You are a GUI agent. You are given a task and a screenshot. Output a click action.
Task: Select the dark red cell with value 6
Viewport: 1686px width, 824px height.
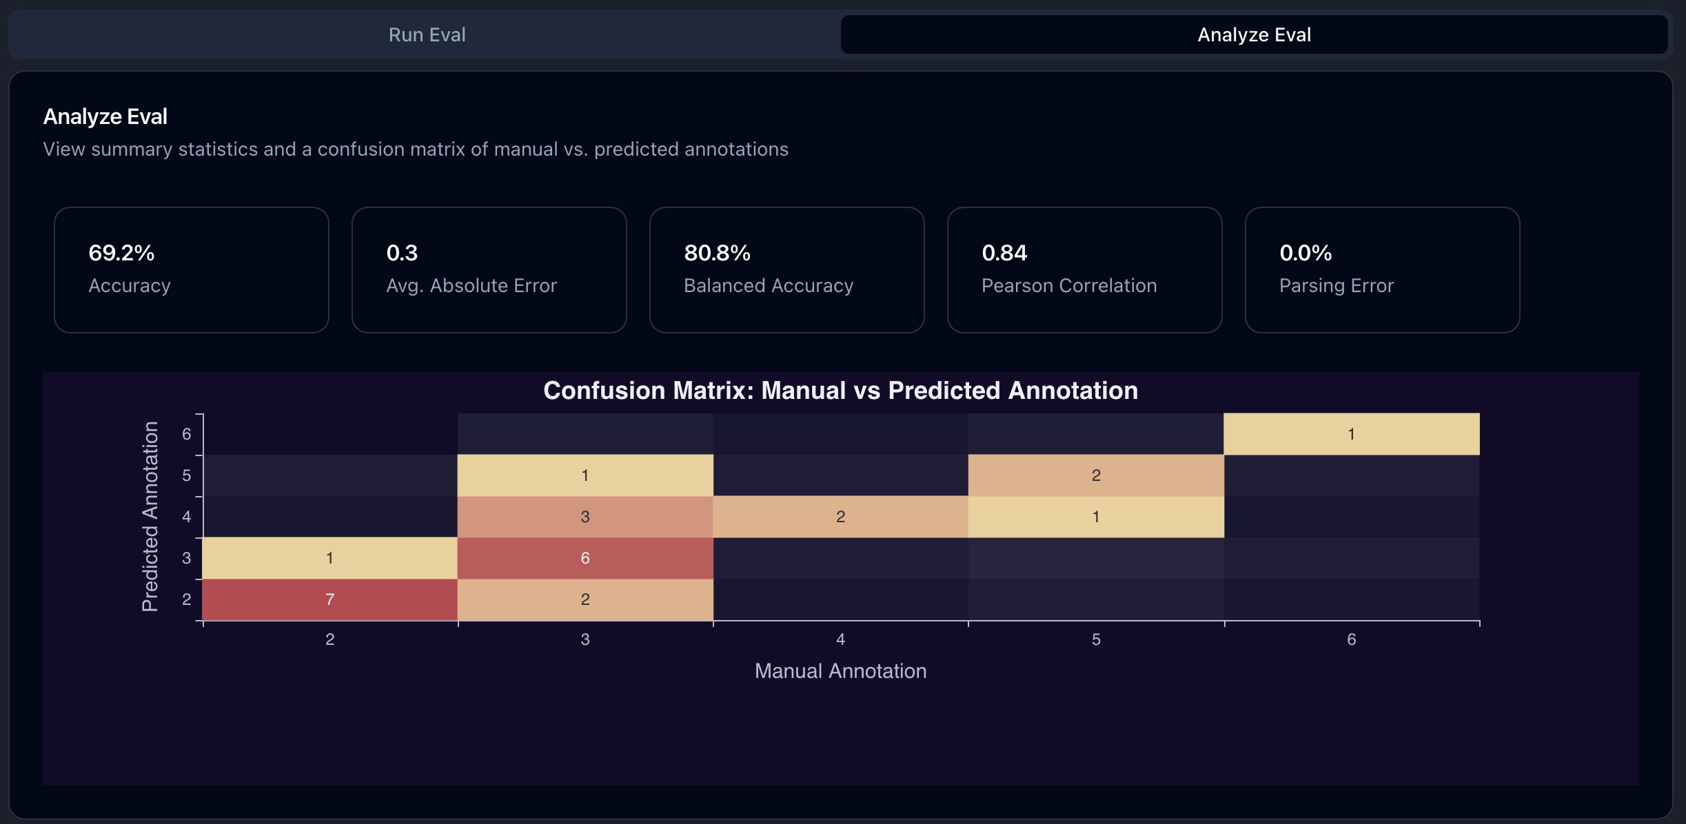(585, 558)
